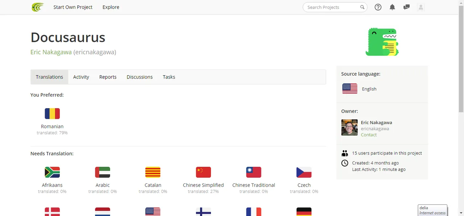Click Eric Nakagawa name in Owner panel

376,122
